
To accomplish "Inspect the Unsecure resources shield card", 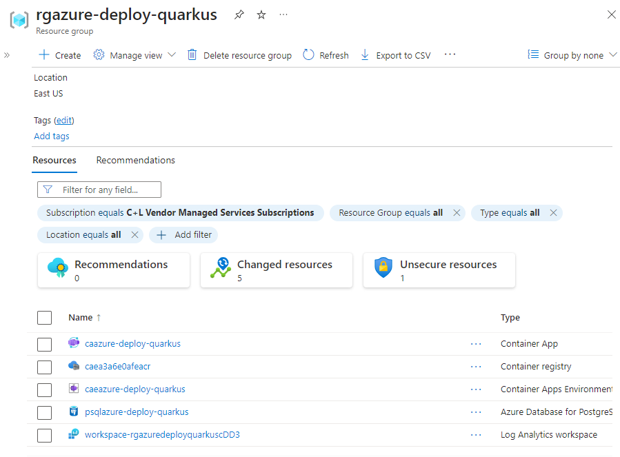I will (x=439, y=270).
